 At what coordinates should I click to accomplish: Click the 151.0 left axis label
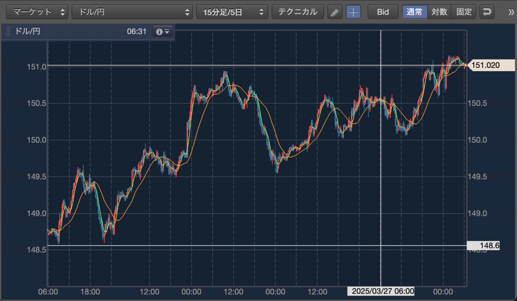pyautogui.click(x=36, y=67)
